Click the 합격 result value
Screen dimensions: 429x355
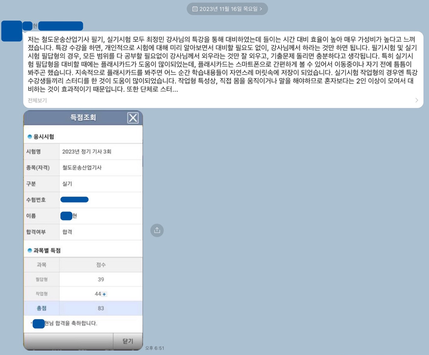[x=67, y=232]
